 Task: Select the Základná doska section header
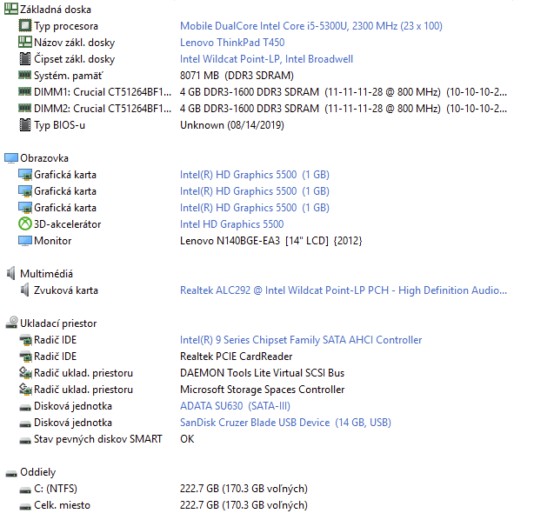[56, 10]
